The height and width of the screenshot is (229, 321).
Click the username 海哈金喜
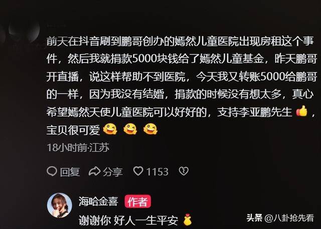point(98,202)
